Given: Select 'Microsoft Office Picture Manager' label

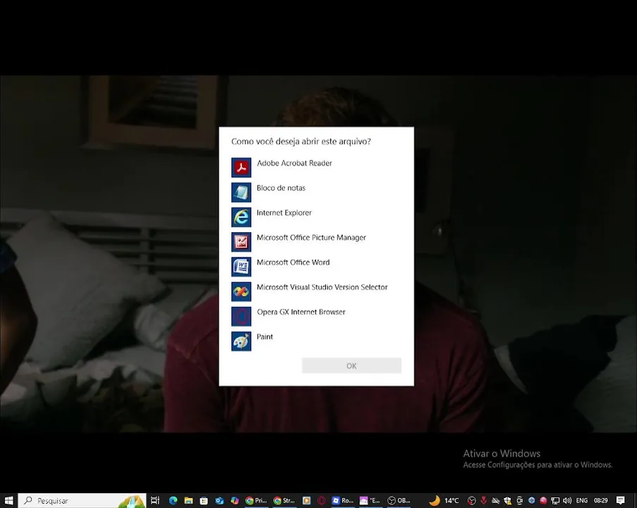Looking at the screenshot, I should coord(311,237).
